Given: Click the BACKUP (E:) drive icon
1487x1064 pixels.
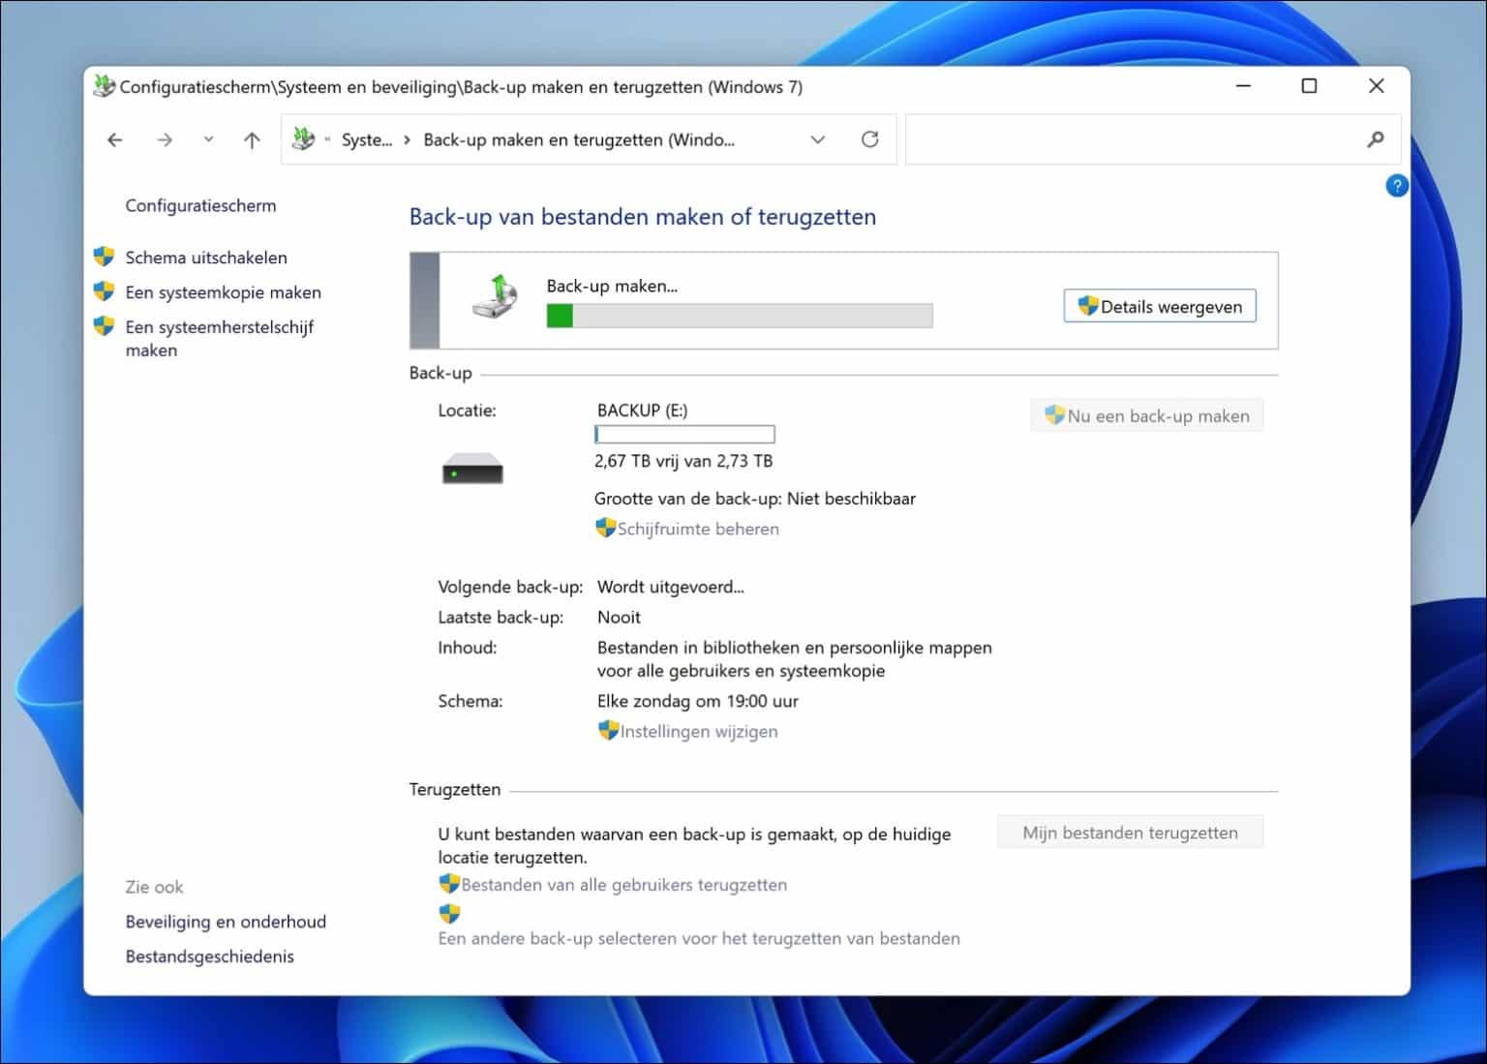Looking at the screenshot, I should tap(472, 470).
